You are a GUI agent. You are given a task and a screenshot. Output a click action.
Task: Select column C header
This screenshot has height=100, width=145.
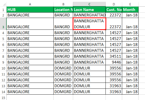[89, 4]
